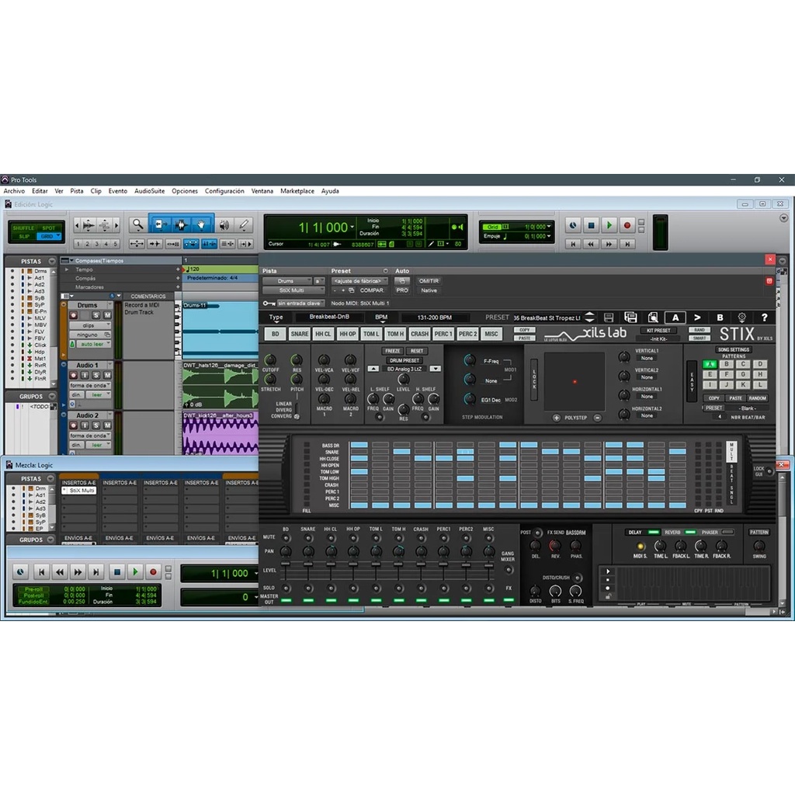Click the RANDOM pattern button
The width and height of the screenshot is (795, 795).
click(x=757, y=398)
